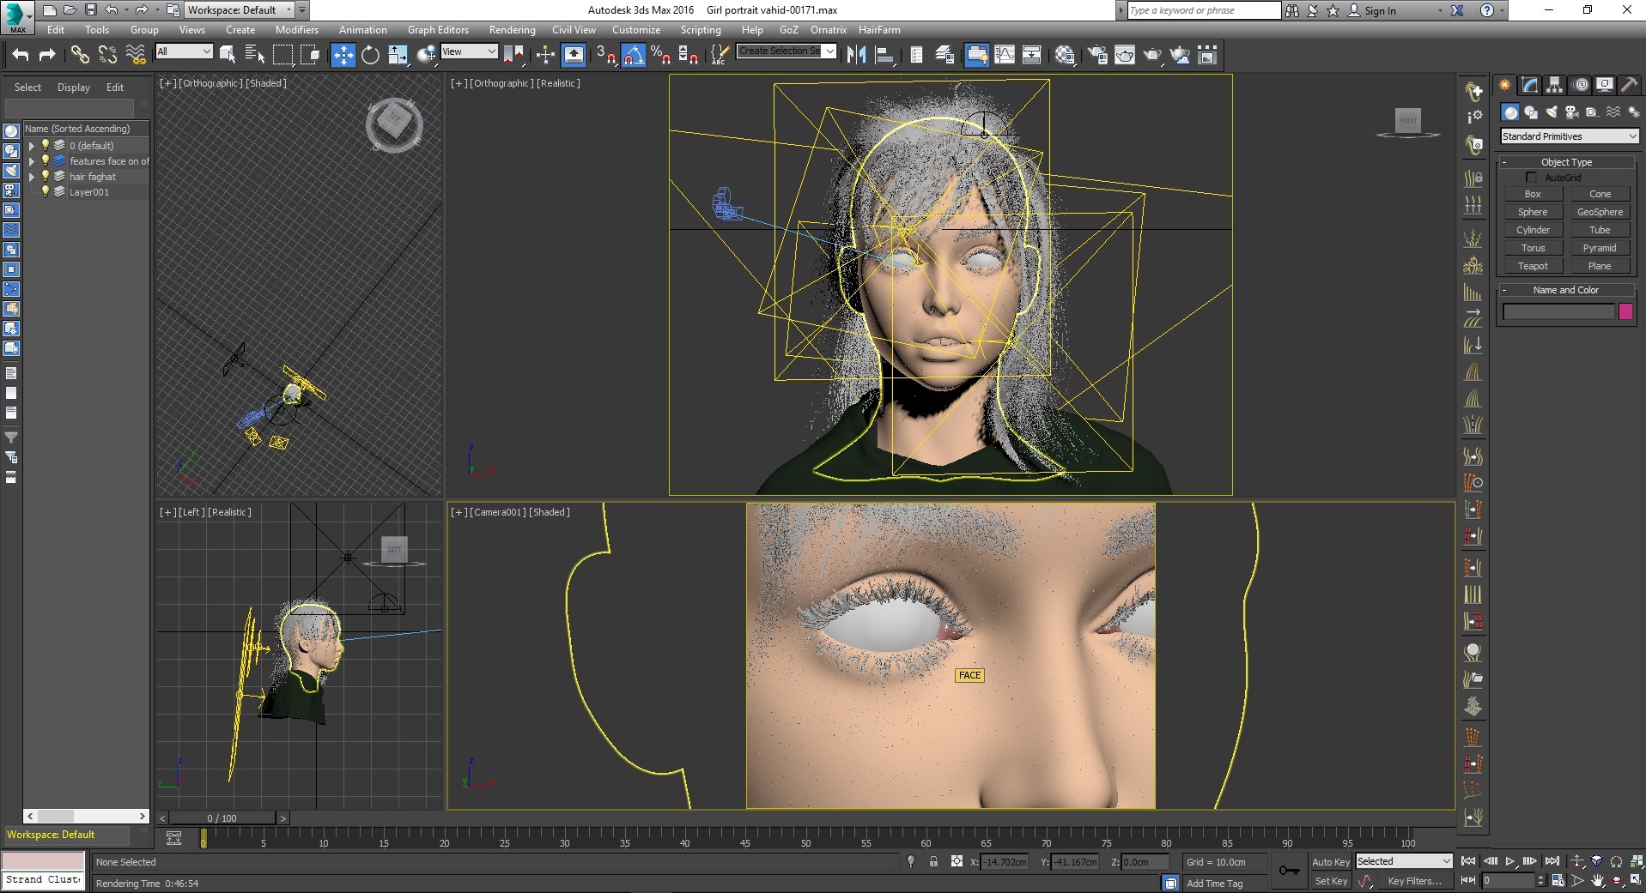
Task: Open the selection filter All dropdown
Action: (x=184, y=52)
